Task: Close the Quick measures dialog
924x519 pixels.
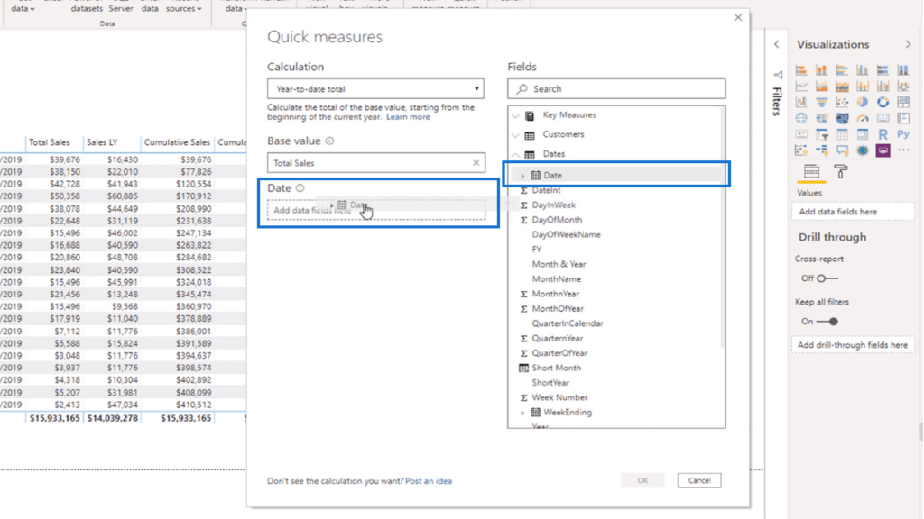Action: [x=738, y=18]
